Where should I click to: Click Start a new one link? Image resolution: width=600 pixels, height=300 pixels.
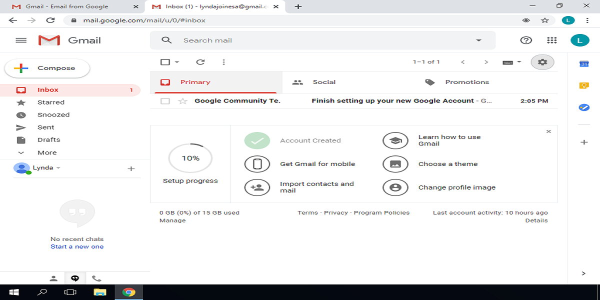point(77,246)
